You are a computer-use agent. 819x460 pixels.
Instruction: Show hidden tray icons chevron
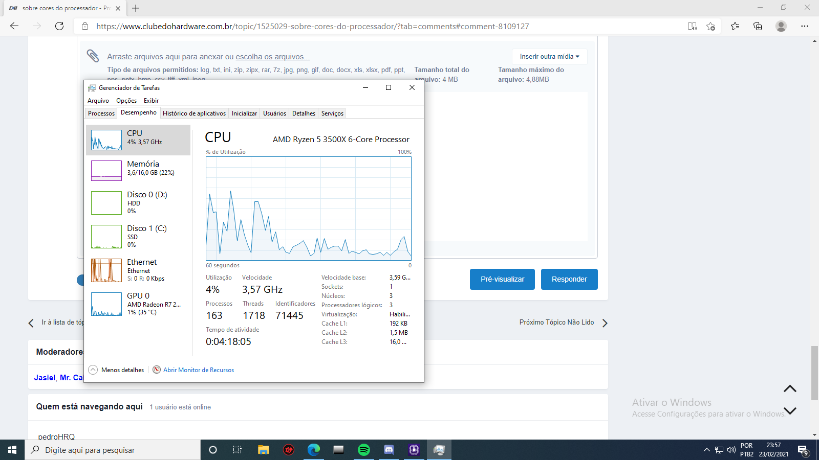[707, 450]
